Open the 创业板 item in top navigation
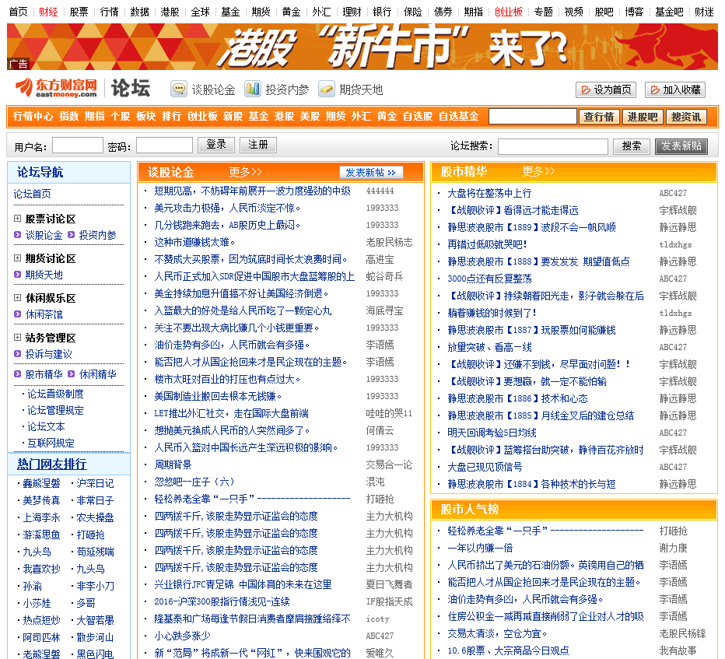Viewport: 725px width, 659px height. pyautogui.click(x=508, y=12)
